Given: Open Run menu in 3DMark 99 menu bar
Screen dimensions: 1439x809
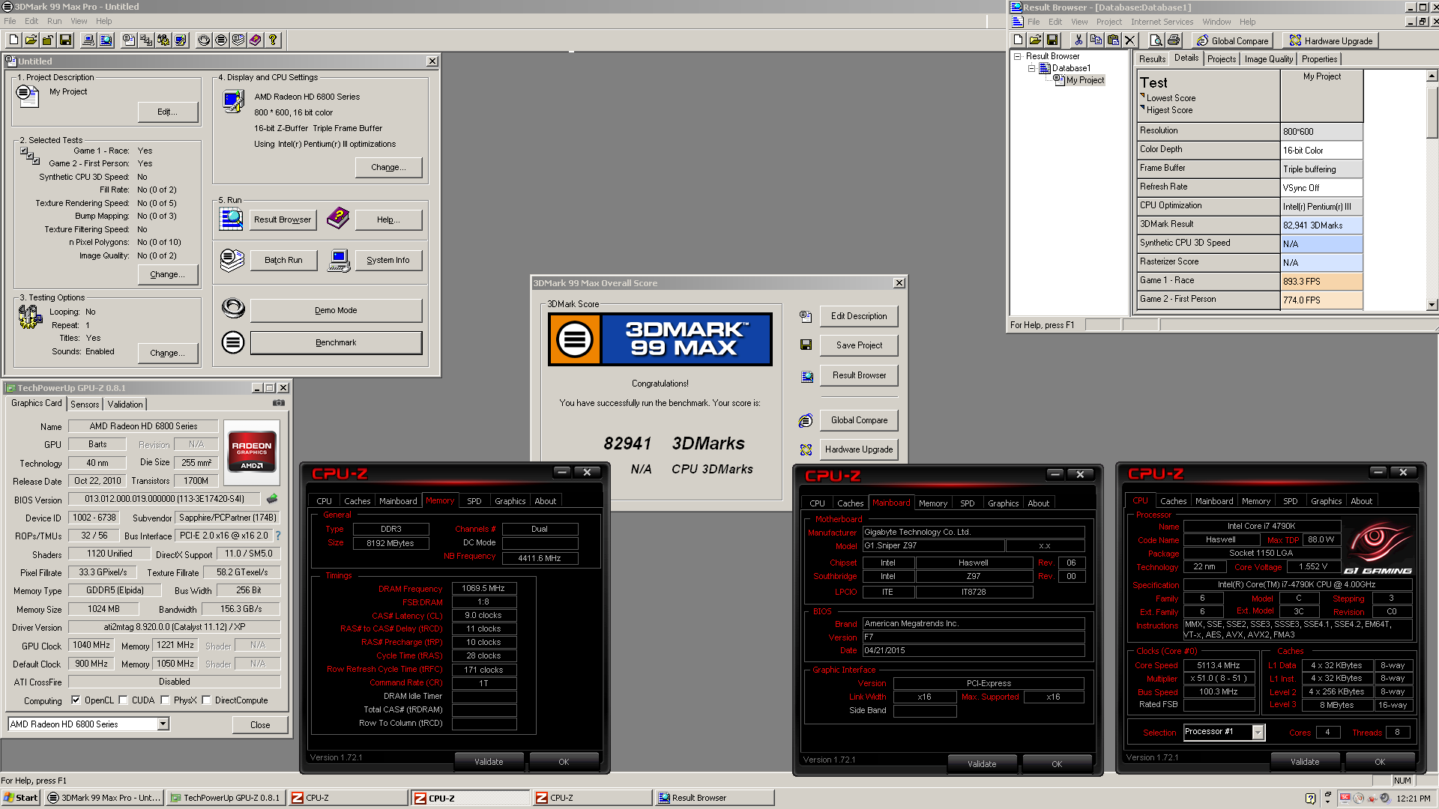Looking at the screenshot, I should [54, 21].
